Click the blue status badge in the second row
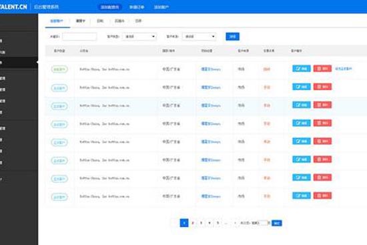Screen dimensions: 367x245 pos(59,88)
